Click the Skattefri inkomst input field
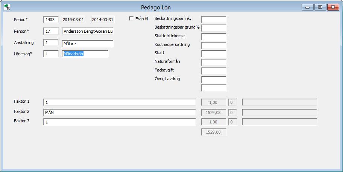343x172 pixels. [214, 37]
